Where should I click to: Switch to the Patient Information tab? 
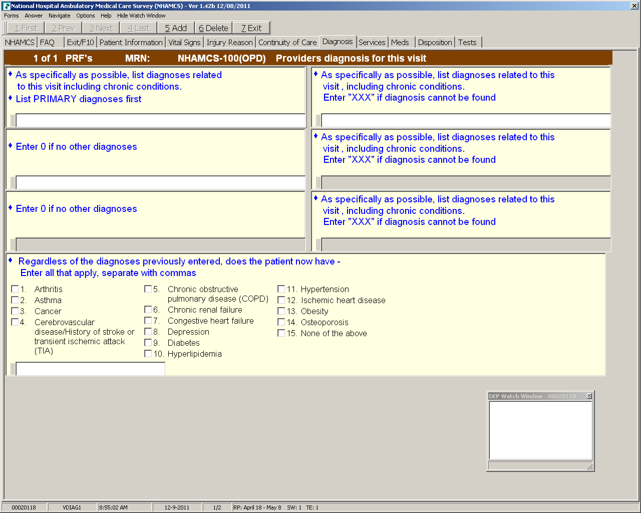point(131,43)
